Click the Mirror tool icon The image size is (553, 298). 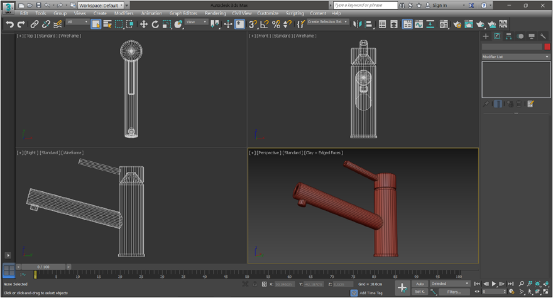tap(358, 24)
